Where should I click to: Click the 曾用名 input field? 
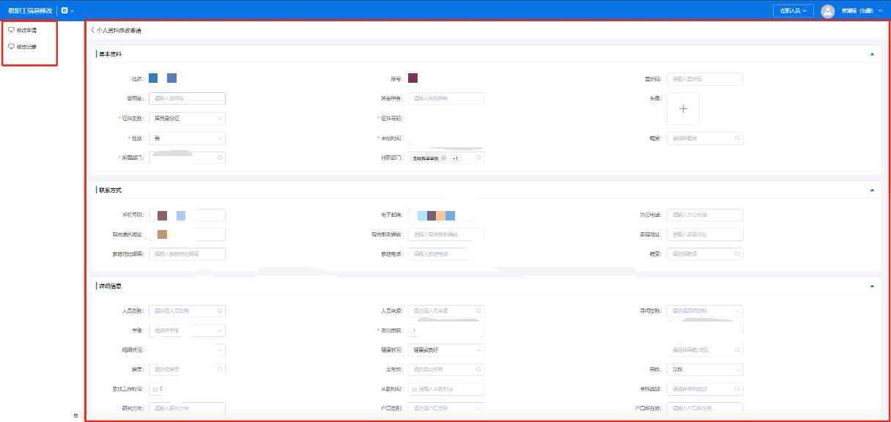[187, 98]
